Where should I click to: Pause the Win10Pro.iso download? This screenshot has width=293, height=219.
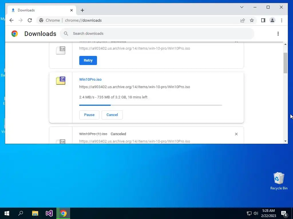(x=89, y=115)
